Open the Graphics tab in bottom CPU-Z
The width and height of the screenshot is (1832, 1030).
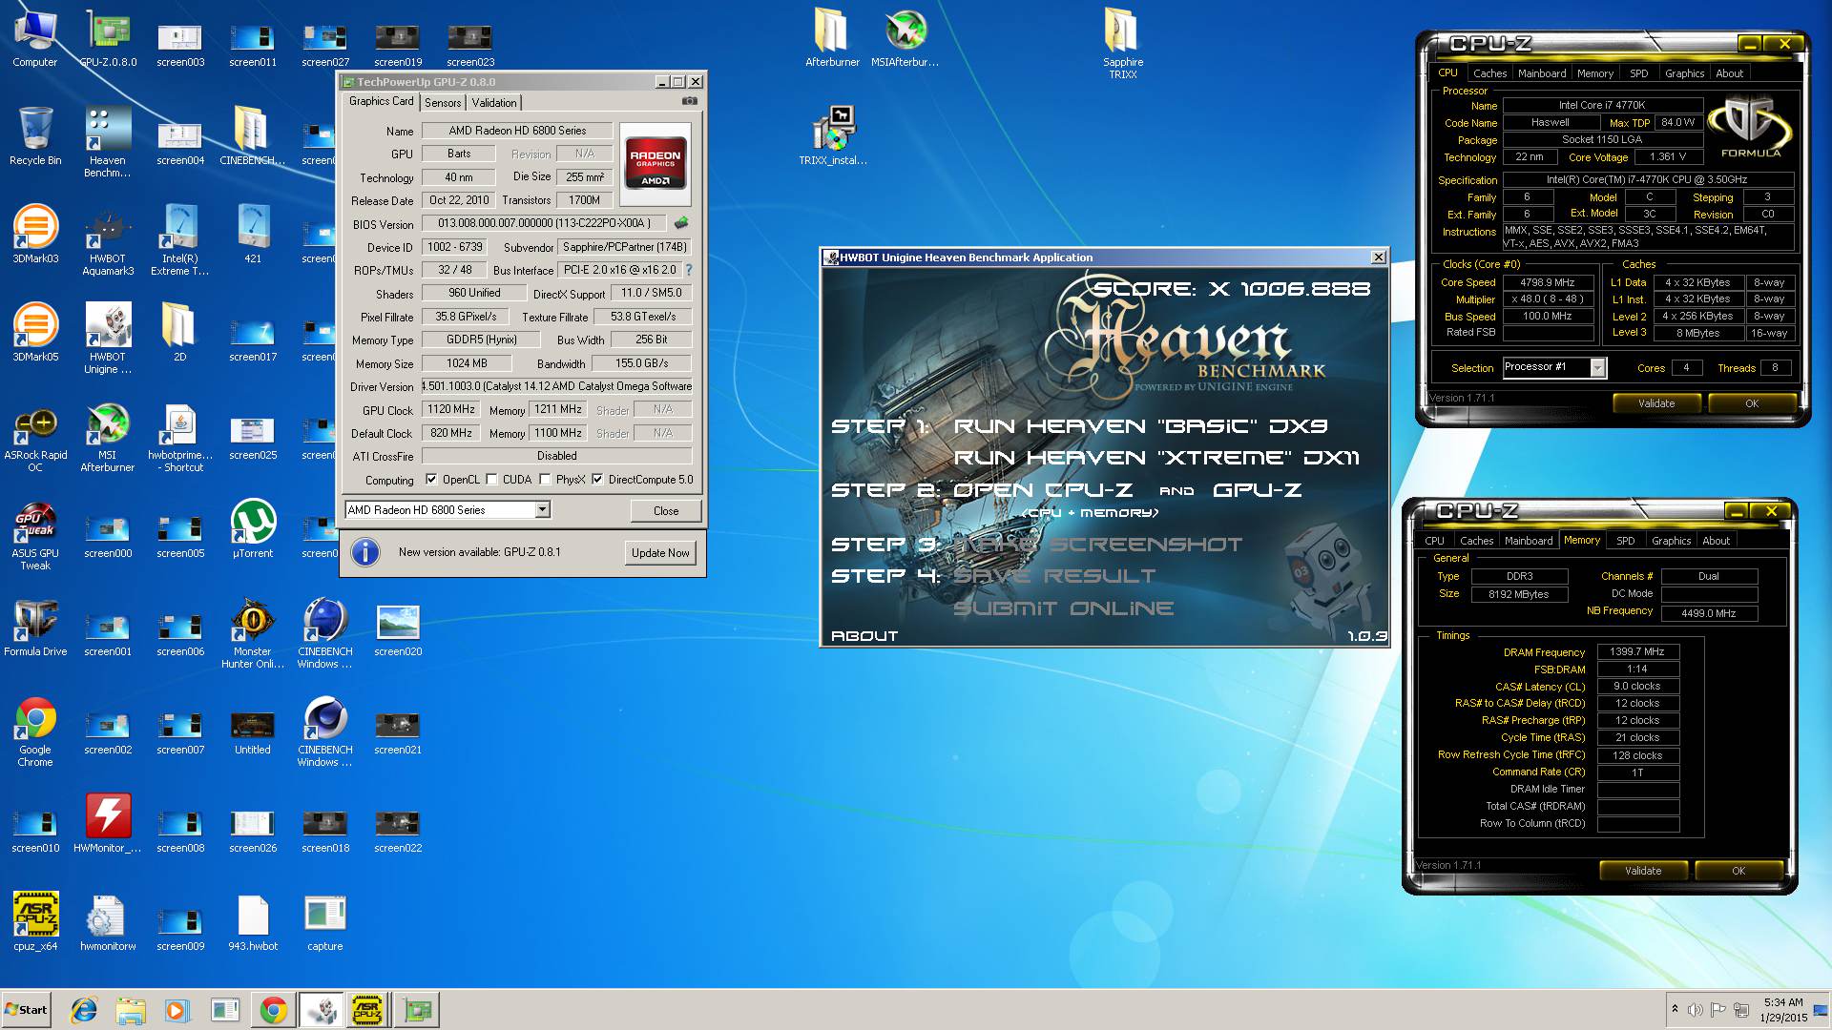(1671, 541)
